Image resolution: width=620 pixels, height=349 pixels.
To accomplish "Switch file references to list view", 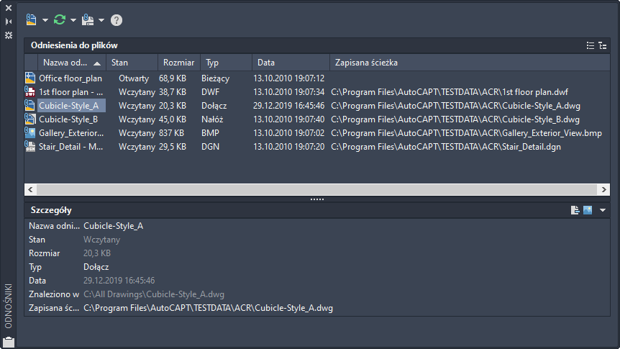I will [x=591, y=45].
